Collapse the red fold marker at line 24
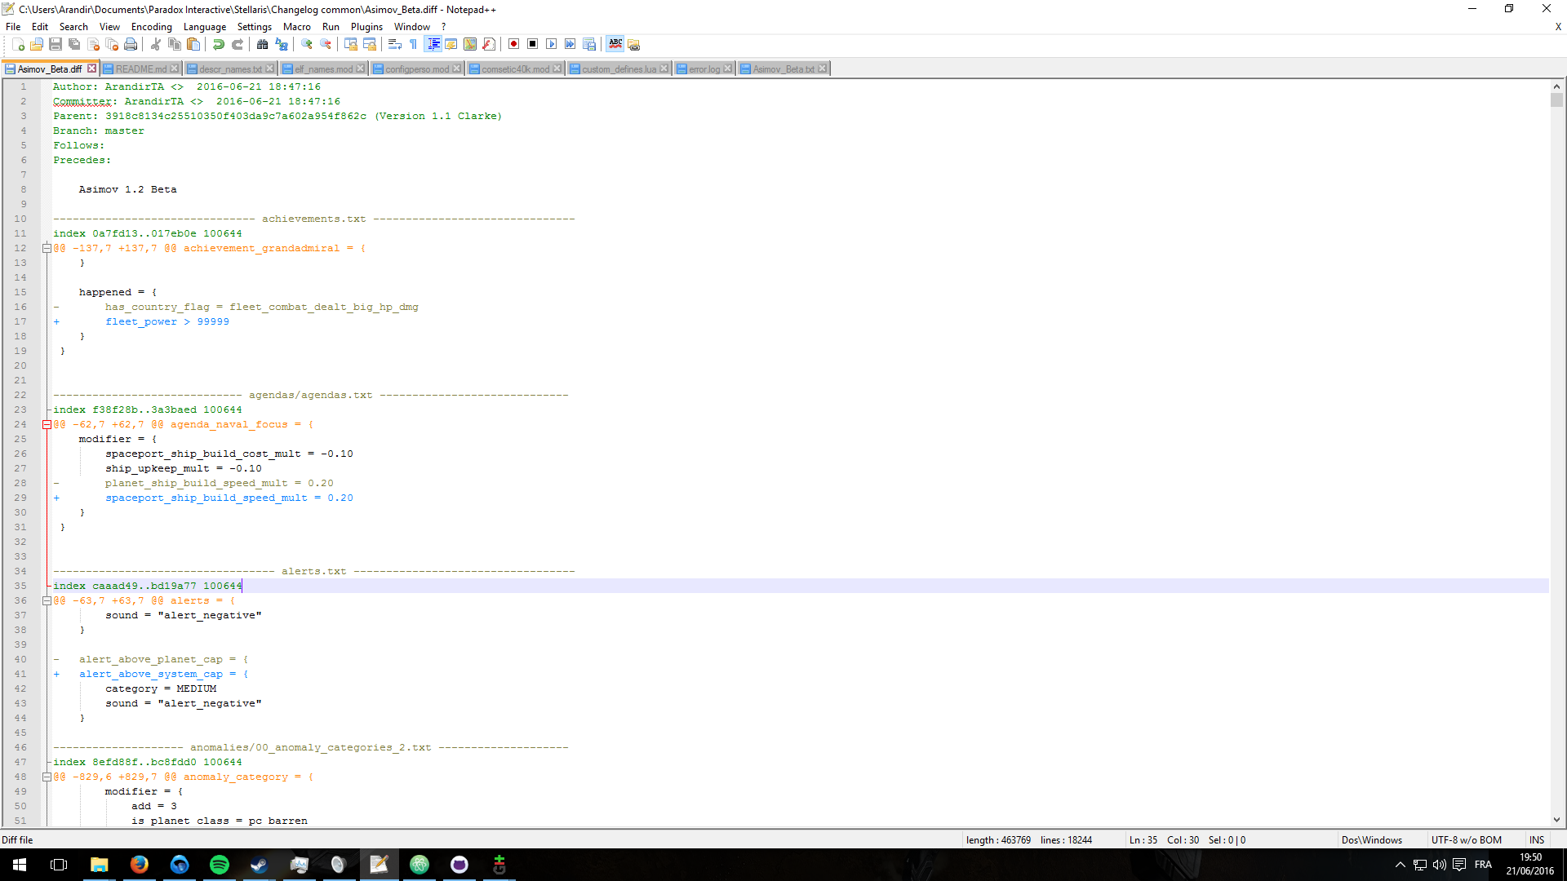 click(47, 424)
